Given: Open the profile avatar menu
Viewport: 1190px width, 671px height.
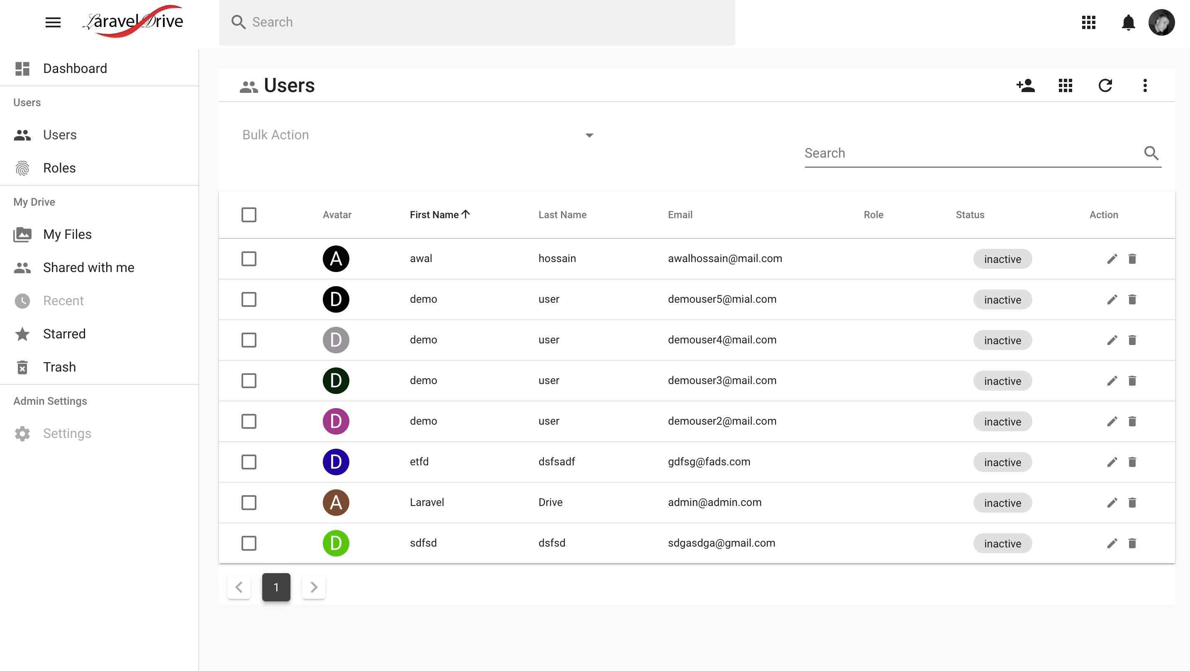Looking at the screenshot, I should click(x=1161, y=22).
